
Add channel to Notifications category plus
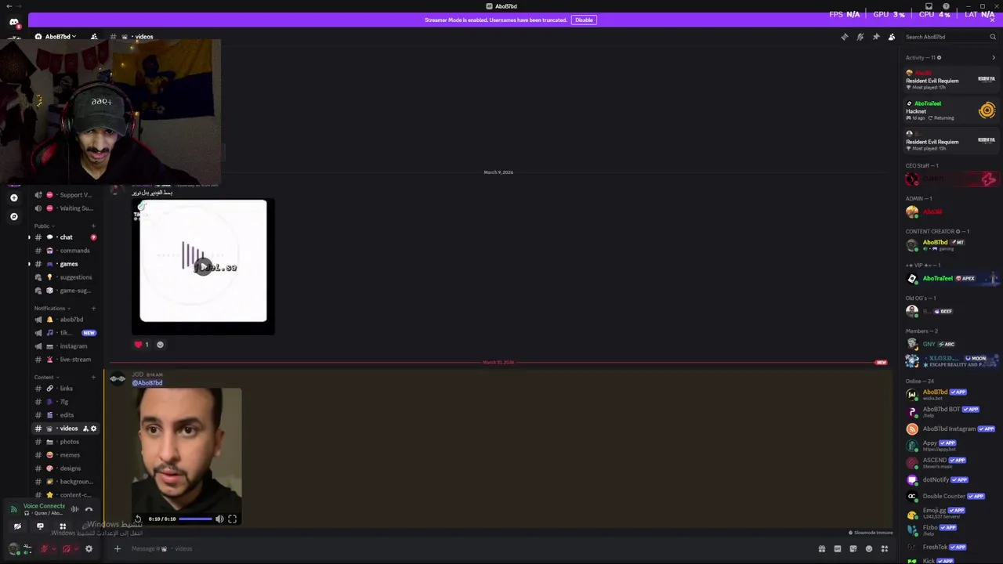click(93, 308)
